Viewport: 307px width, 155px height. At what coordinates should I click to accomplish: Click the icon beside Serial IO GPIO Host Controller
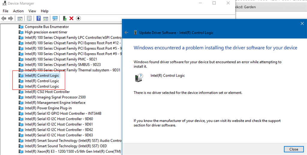coord(21,113)
